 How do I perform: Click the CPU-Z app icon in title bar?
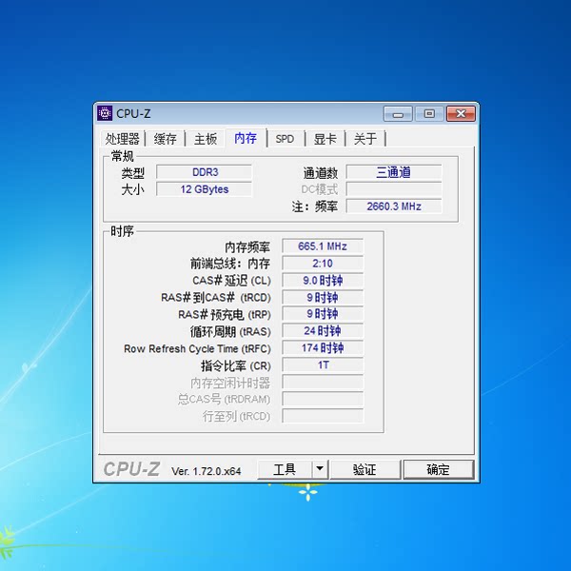point(105,113)
